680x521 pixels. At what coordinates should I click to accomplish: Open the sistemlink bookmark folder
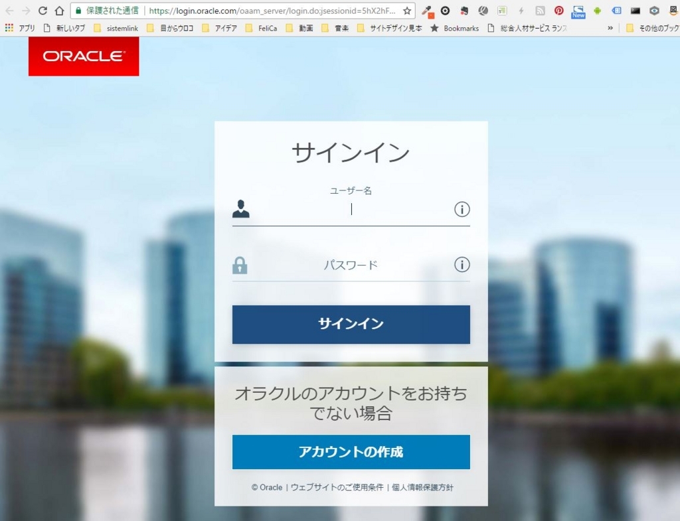point(116,28)
